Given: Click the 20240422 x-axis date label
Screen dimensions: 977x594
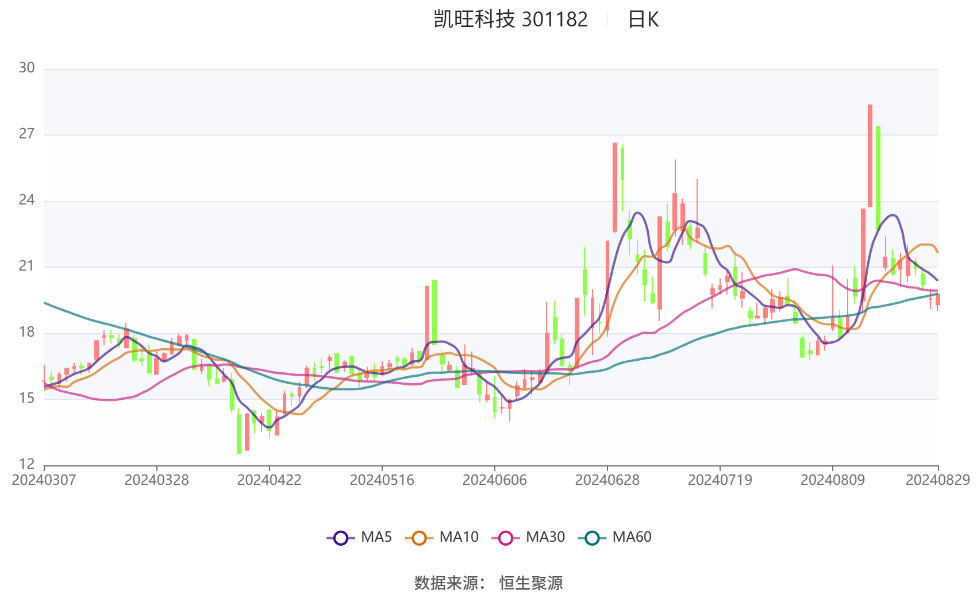Looking at the screenshot, I should pos(269,480).
